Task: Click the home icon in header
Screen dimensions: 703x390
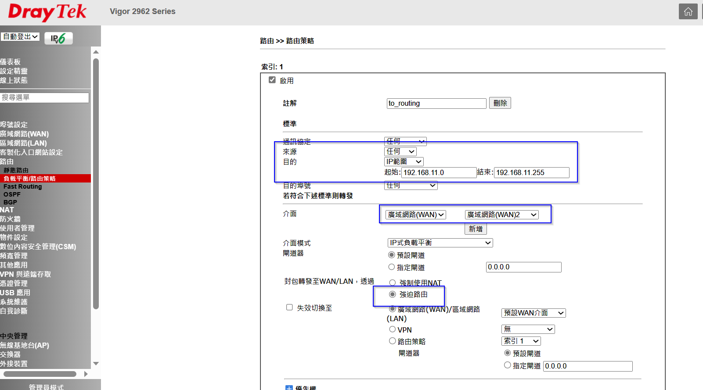Action: [688, 12]
